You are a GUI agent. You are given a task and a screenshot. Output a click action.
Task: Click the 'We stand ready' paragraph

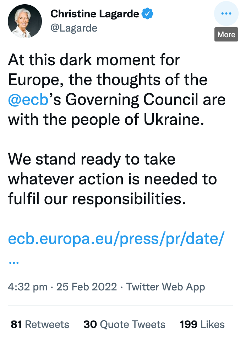113,179
